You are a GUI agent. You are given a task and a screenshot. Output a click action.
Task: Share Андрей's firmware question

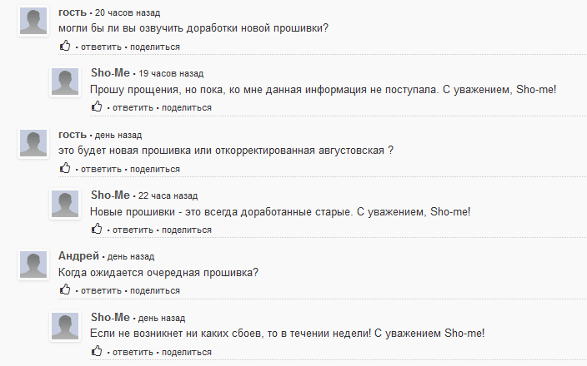point(155,291)
